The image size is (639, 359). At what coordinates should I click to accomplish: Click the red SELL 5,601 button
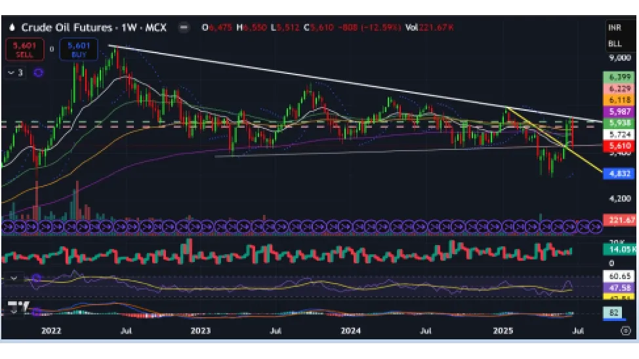(x=24, y=49)
